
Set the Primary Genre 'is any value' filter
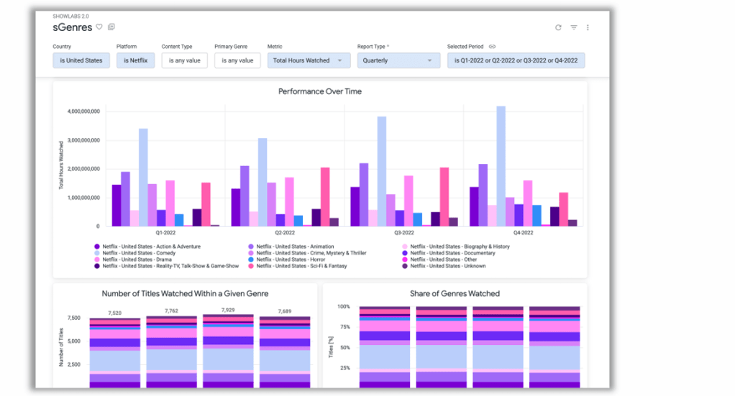237,60
